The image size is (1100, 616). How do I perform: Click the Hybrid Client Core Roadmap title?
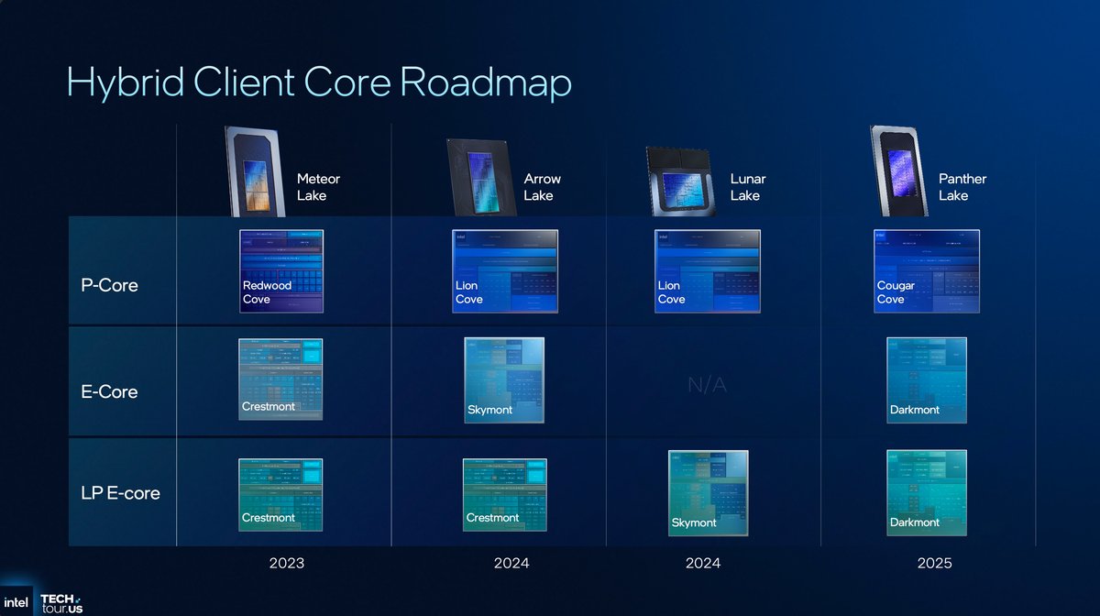pyautogui.click(x=319, y=82)
